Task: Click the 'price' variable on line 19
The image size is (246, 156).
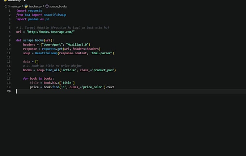Action: point(34,87)
